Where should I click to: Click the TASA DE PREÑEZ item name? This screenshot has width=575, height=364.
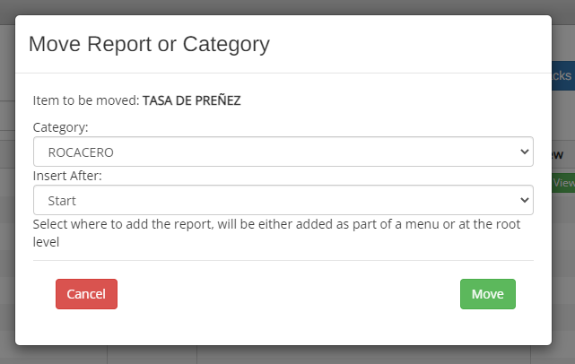191,100
